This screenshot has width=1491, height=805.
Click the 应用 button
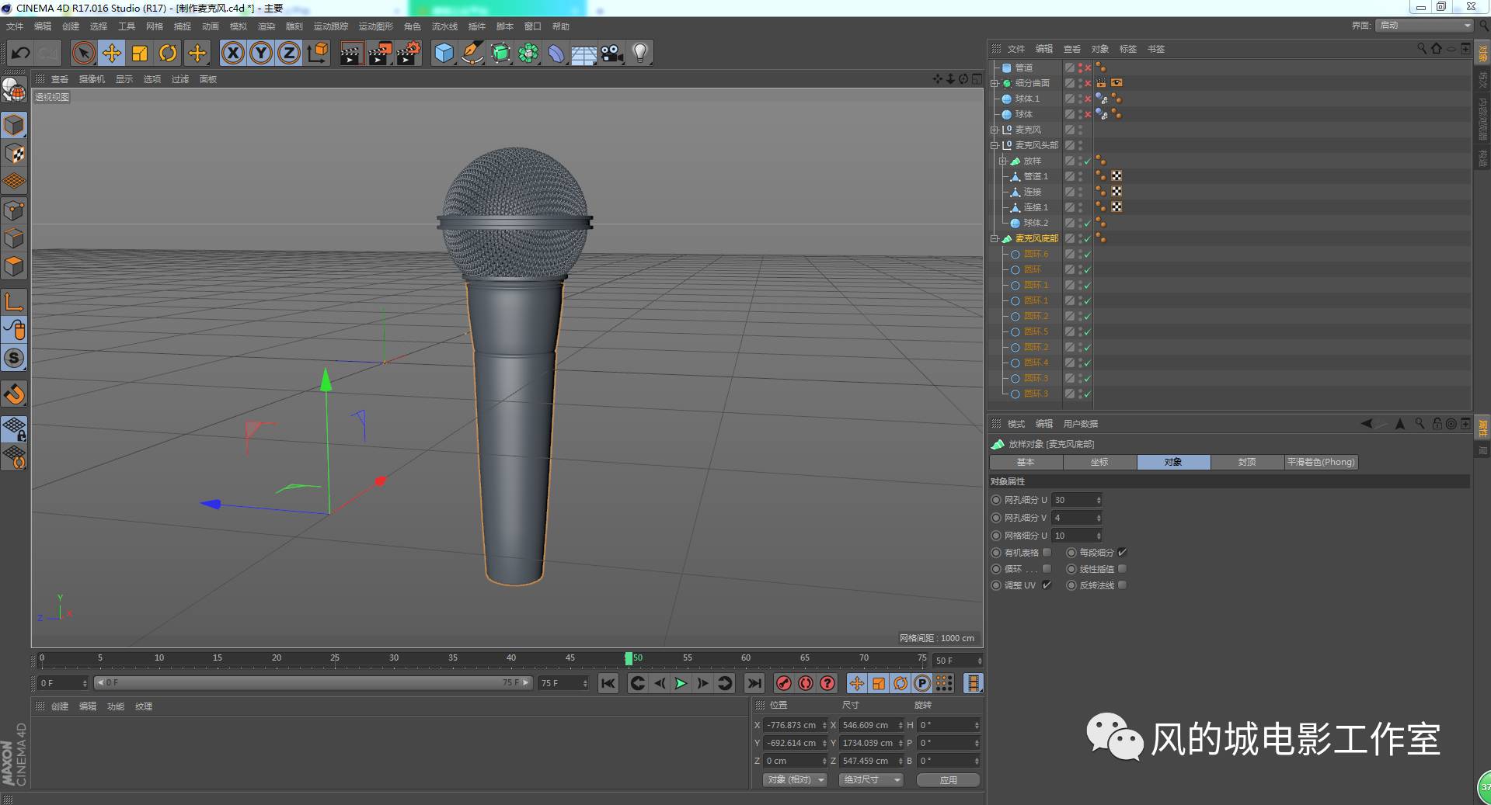[x=948, y=779]
